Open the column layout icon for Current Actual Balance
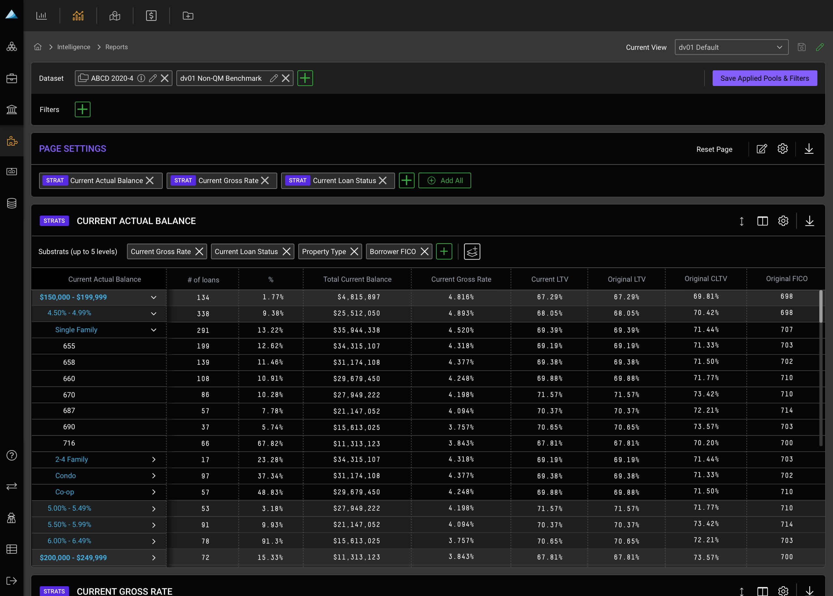 click(762, 221)
